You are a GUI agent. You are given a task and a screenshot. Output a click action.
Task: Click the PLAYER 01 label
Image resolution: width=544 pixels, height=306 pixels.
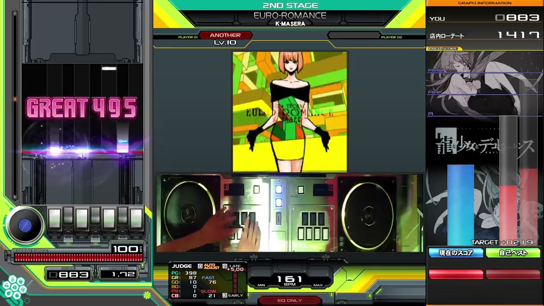click(x=188, y=37)
